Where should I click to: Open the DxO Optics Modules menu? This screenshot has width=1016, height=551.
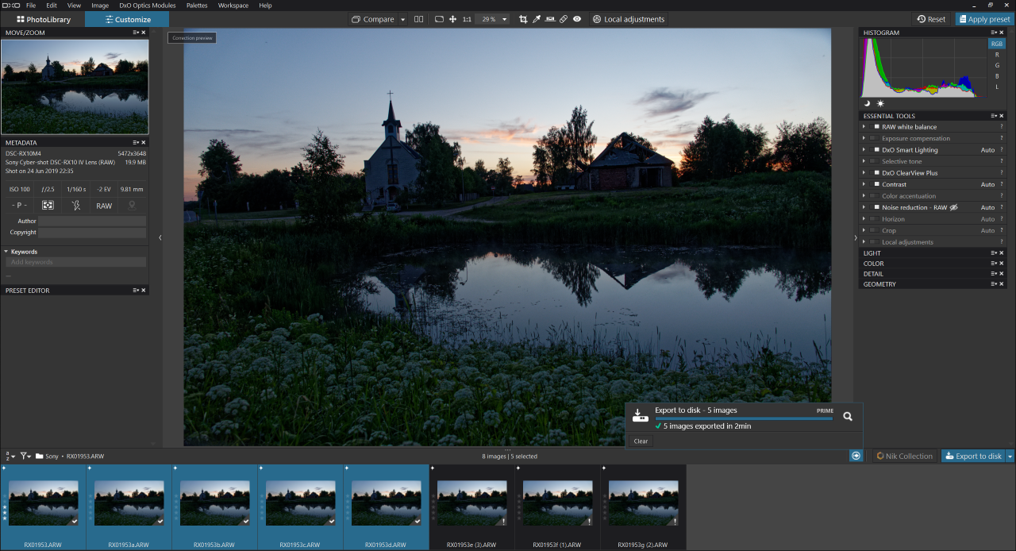coord(147,6)
